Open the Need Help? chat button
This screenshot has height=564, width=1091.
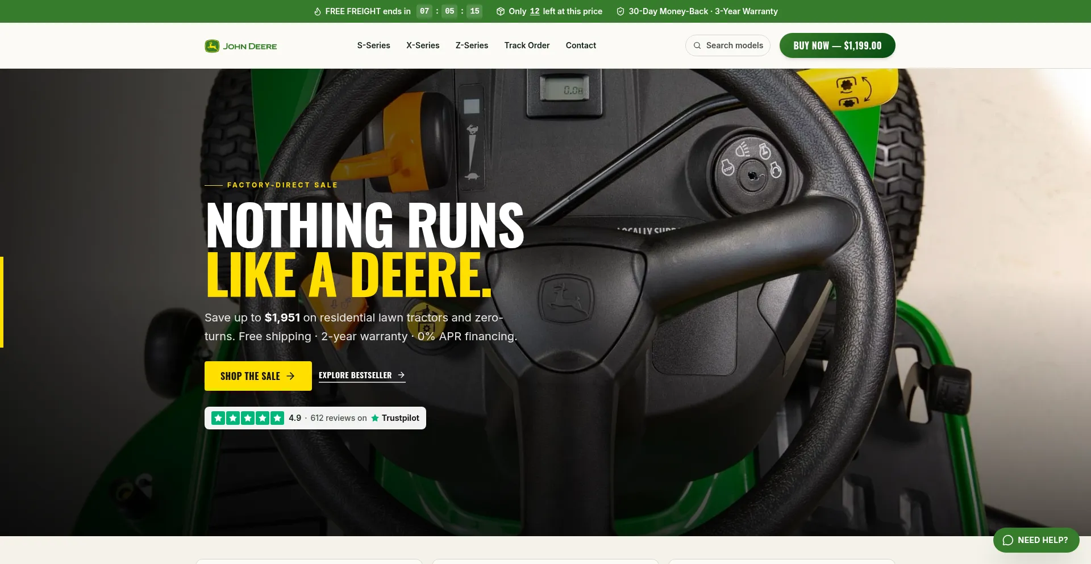pos(1036,540)
